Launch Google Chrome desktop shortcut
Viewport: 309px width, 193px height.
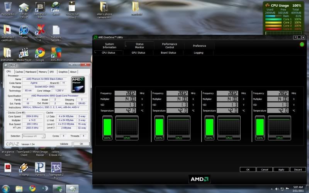(x=40, y=54)
